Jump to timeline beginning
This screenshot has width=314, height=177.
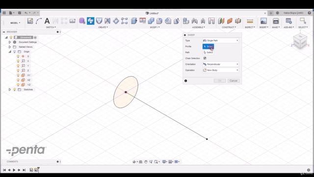(4, 170)
